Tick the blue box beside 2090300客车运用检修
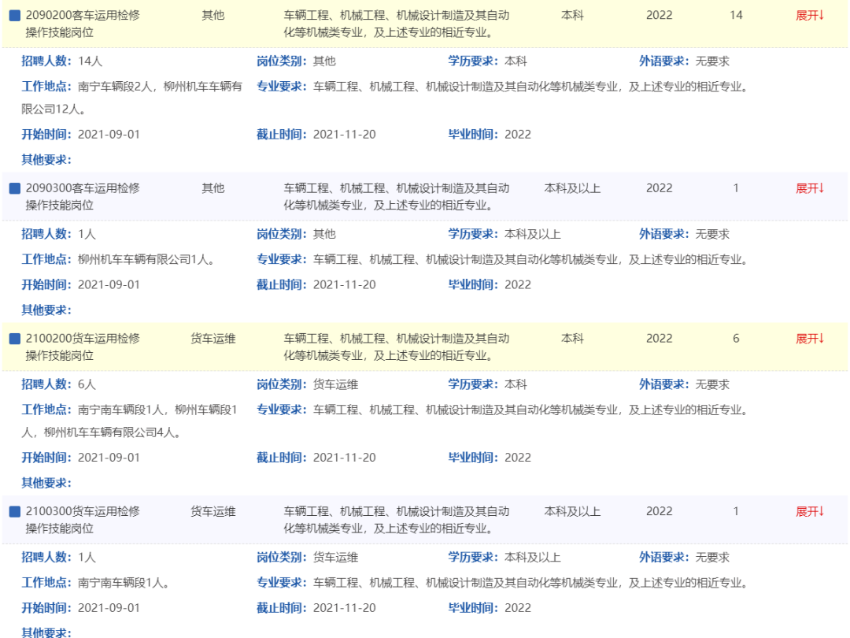850x638 pixels. tap(14, 189)
